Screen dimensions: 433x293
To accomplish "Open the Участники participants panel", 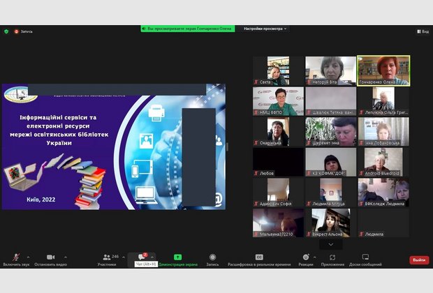I will 107,257.
